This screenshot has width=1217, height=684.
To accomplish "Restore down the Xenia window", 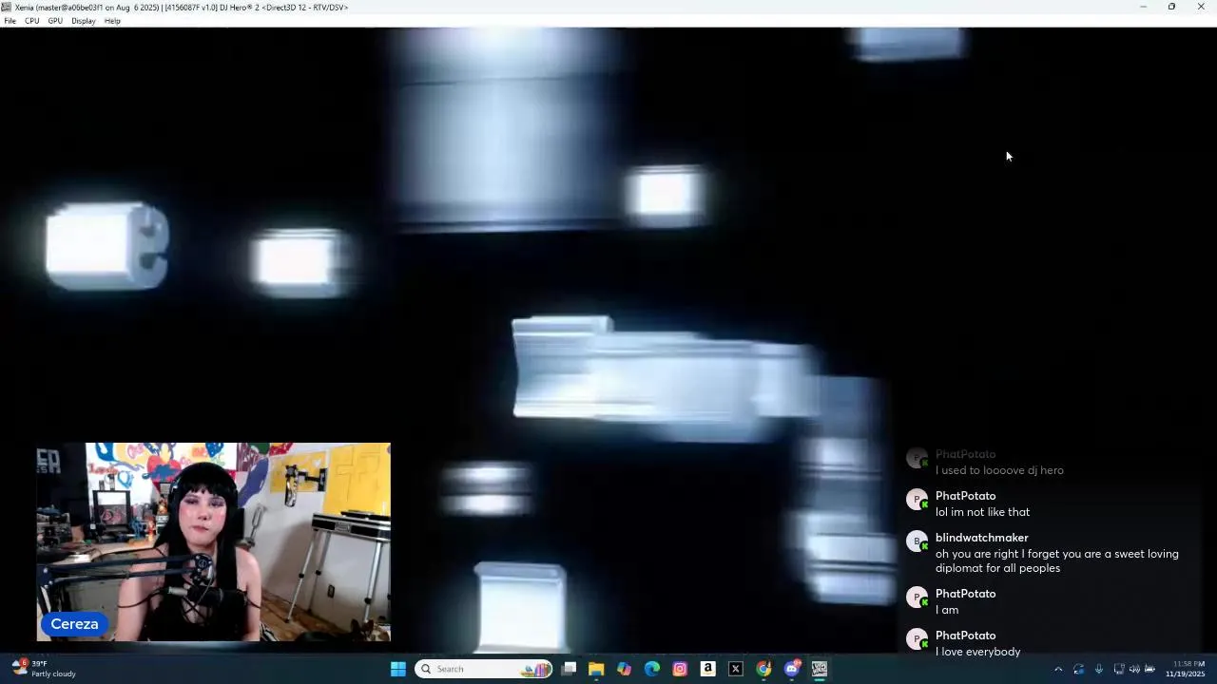I will [1171, 7].
